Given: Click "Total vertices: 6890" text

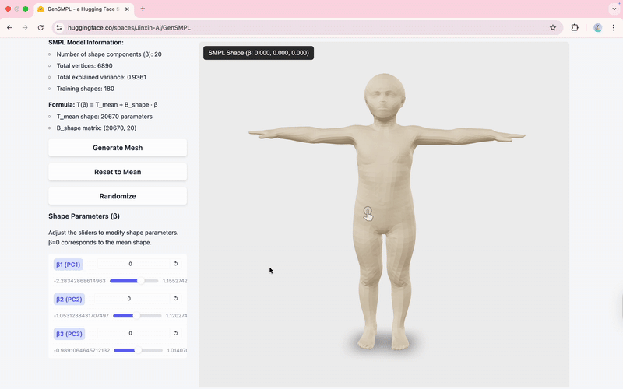Looking at the screenshot, I should [84, 66].
